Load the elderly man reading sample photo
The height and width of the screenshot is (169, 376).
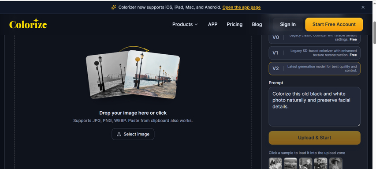[x=305, y=163]
